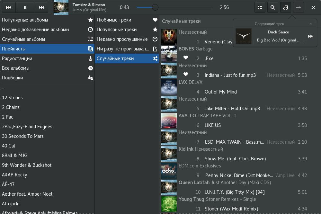Pause the current playback
The height and width of the screenshot is (214, 321).
(x=25, y=7)
